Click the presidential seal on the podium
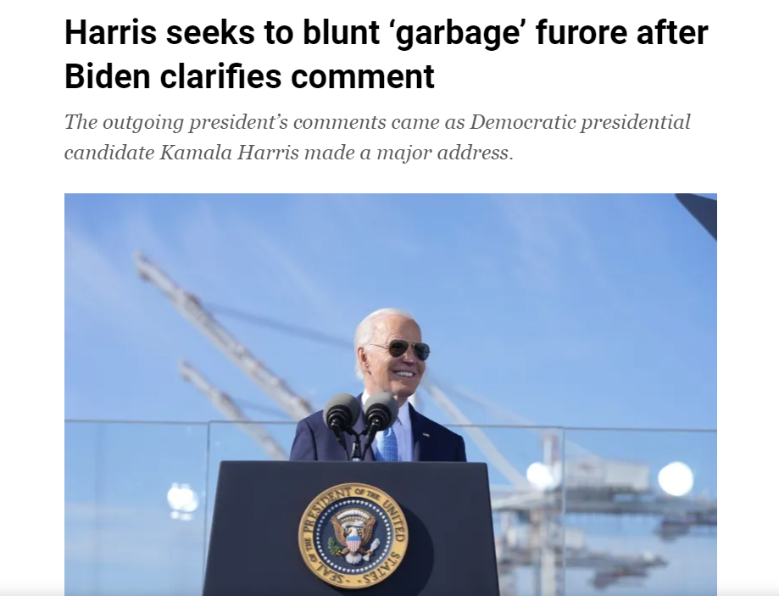 [x=353, y=535]
